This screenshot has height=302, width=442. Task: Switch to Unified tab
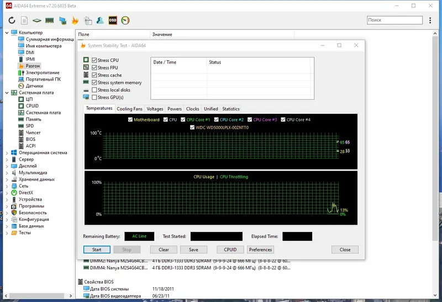[x=211, y=109]
